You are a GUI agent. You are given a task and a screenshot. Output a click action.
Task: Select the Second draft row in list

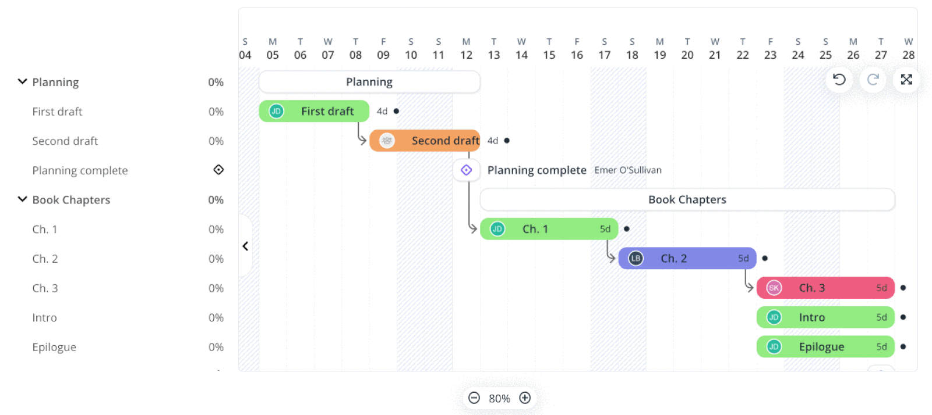[x=65, y=141]
